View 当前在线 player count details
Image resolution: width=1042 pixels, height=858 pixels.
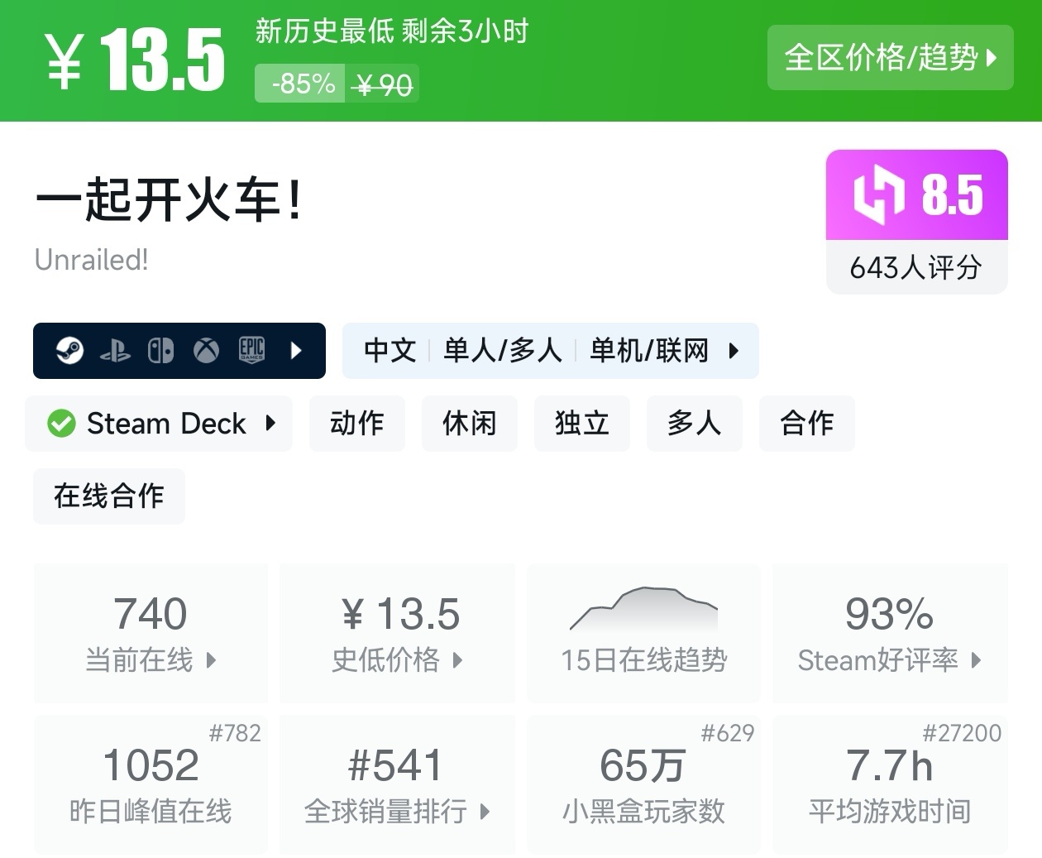tap(151, 633)
